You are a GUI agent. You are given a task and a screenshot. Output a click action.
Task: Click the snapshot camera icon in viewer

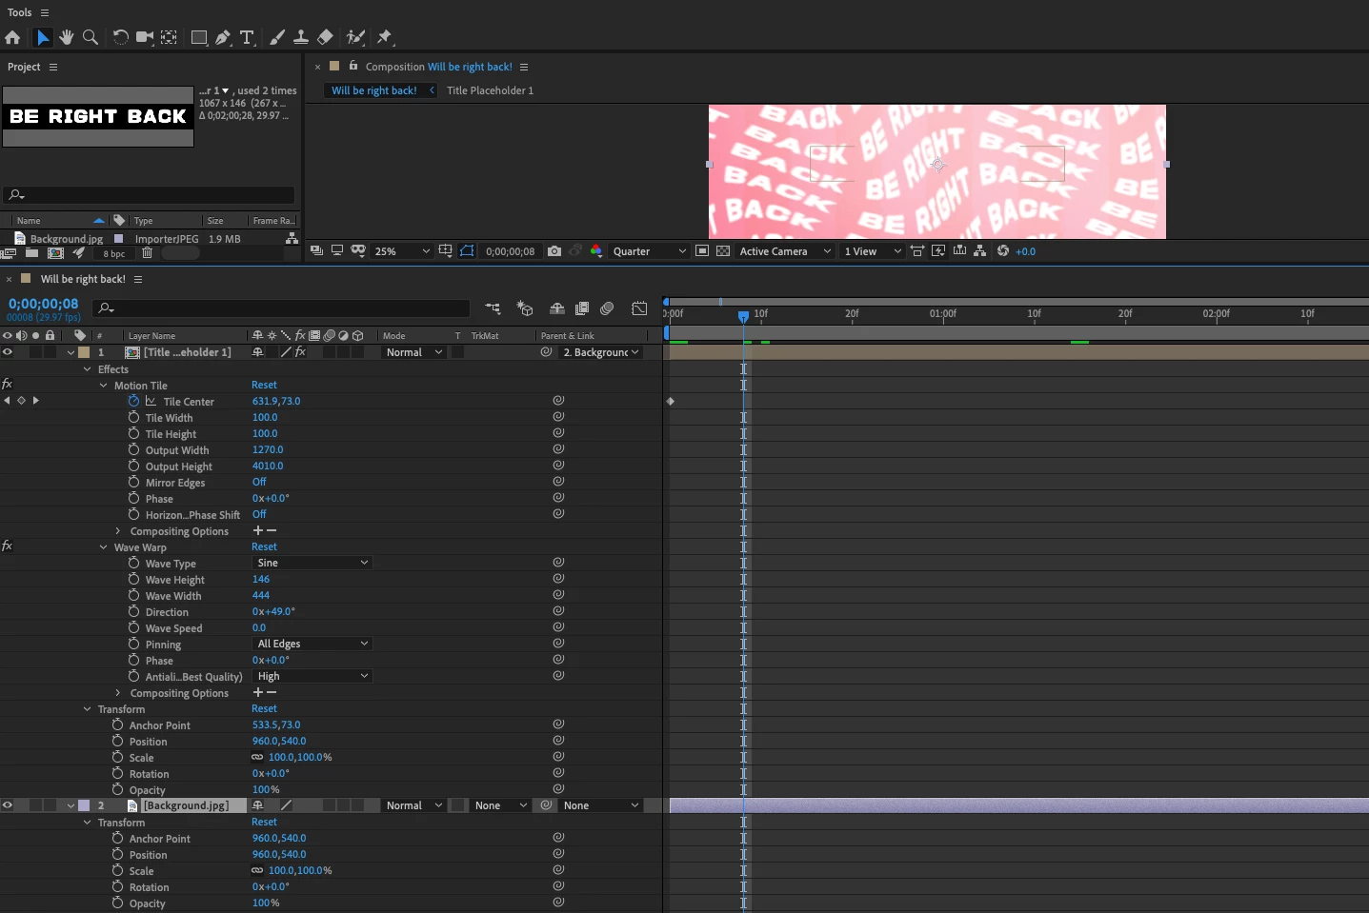coord(554,251)
